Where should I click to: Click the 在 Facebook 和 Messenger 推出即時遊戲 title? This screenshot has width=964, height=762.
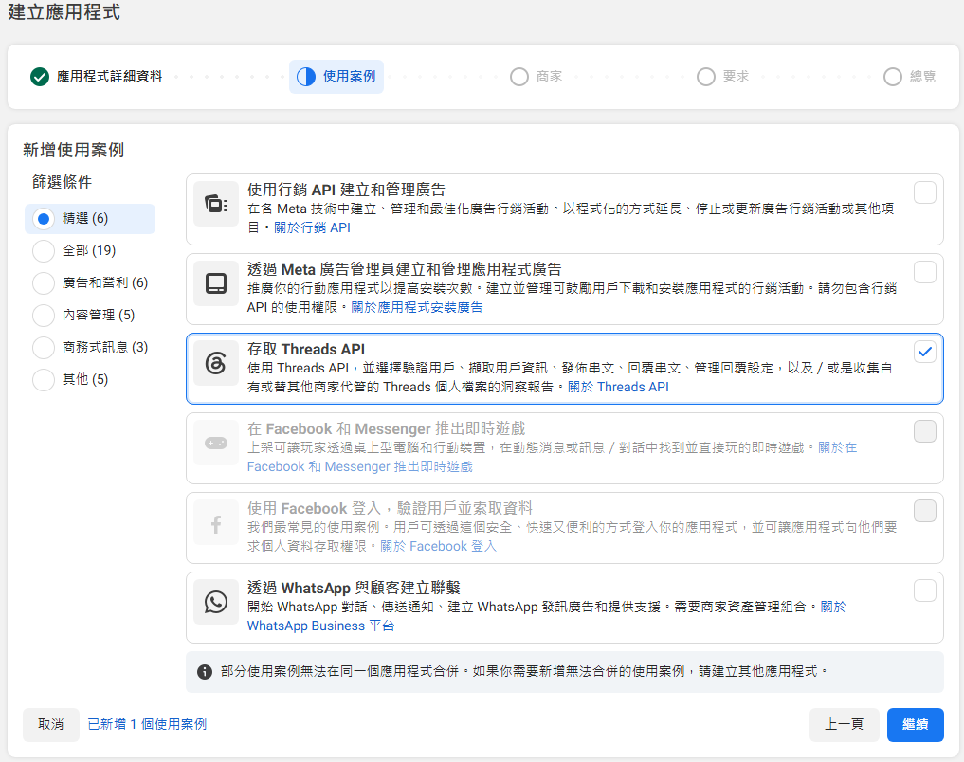tap(386, 429)
